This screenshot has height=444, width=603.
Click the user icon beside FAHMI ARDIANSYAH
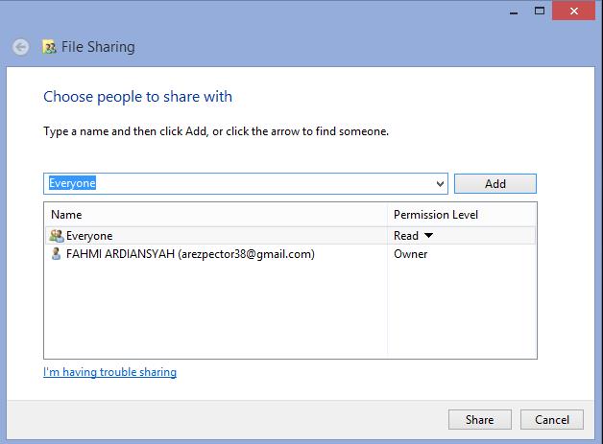coord(56,254)
